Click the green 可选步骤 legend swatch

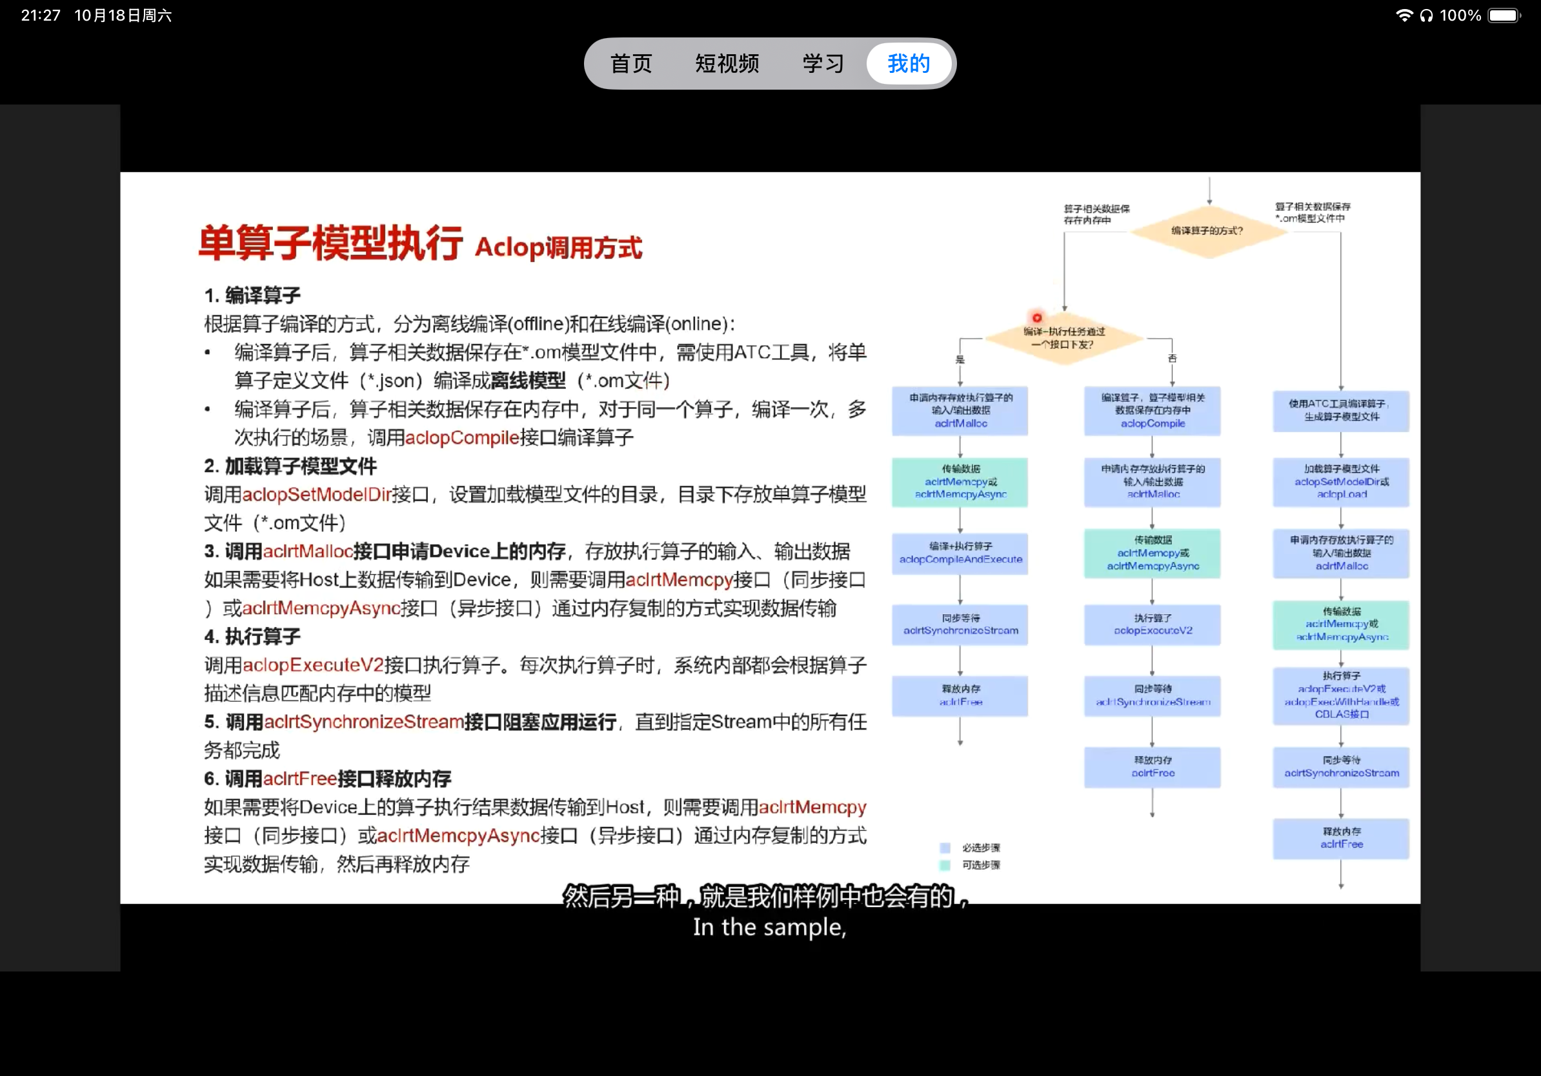pos(945,864)
